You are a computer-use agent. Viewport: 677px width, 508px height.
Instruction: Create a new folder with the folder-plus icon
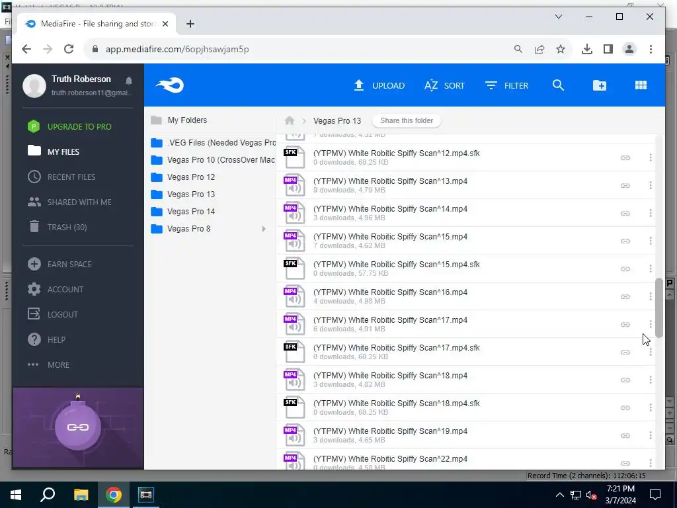pos(599,85)
